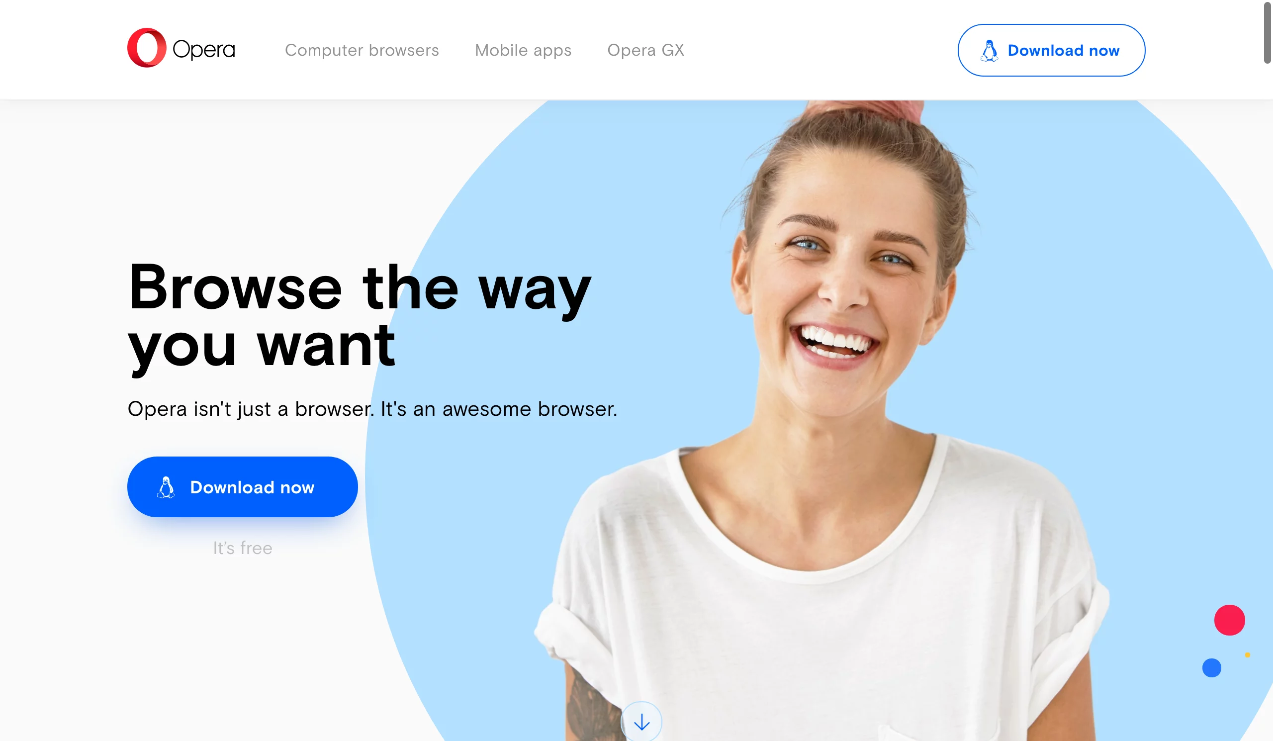Expand the Computer browsers dropdown
The height and width of the screenshot is (741, 1273).
[362, 49]
